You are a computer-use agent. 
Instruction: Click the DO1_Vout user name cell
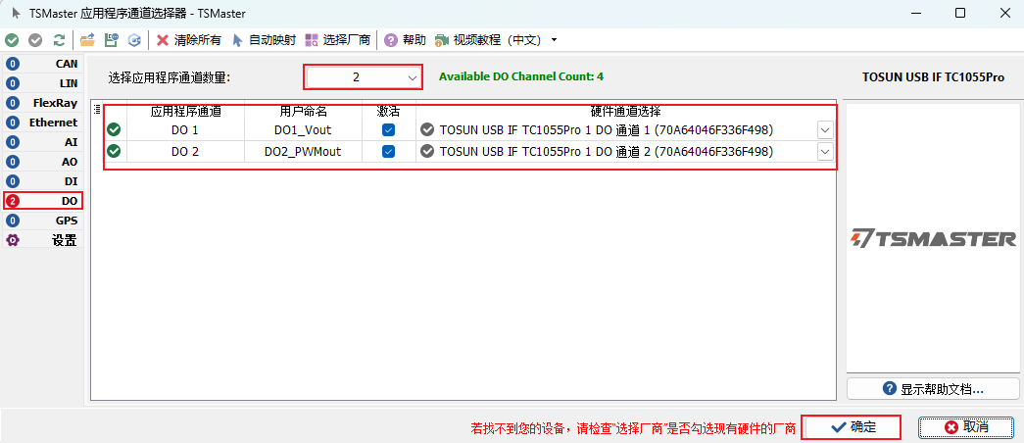[x=303, y=130]
